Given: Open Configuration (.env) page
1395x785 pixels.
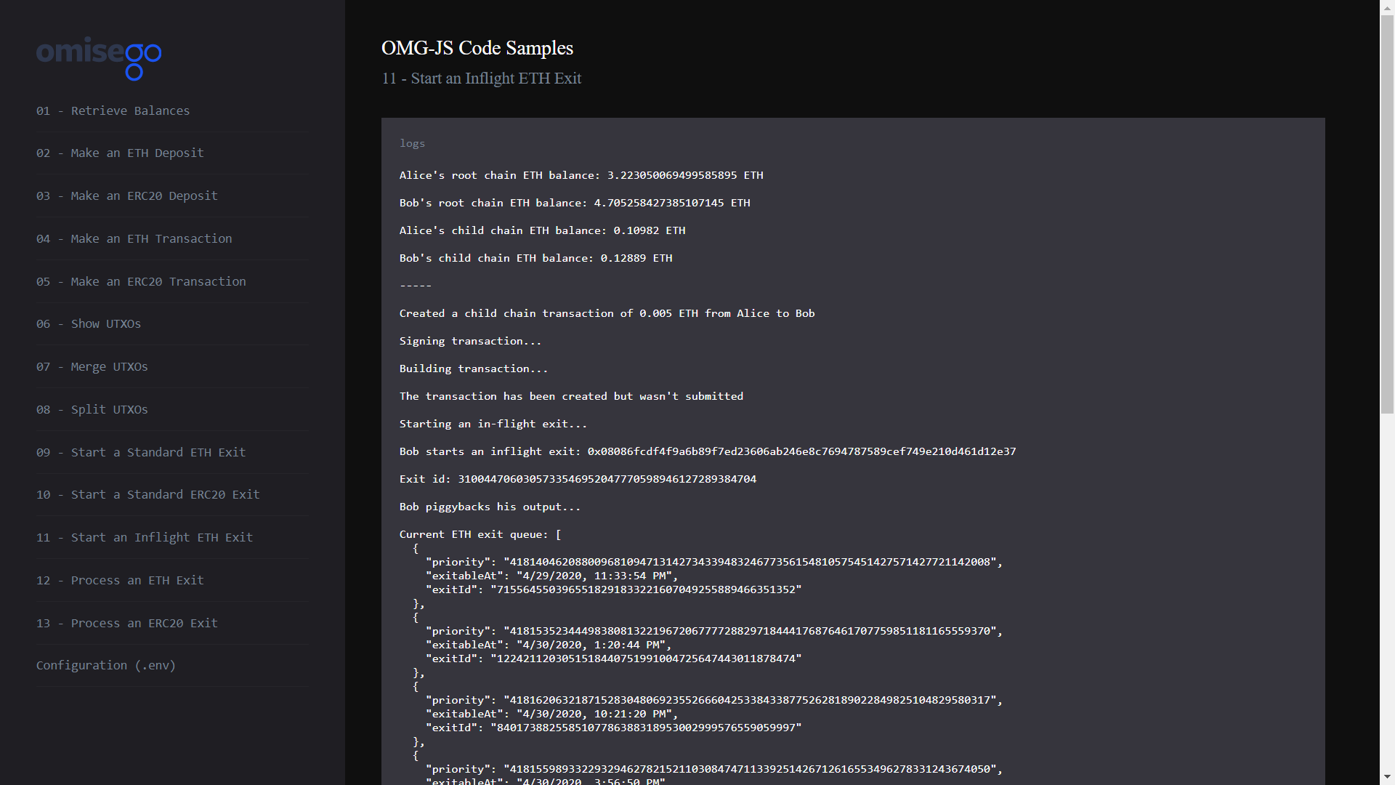Looking at the screenshot, I should point(106,665).
